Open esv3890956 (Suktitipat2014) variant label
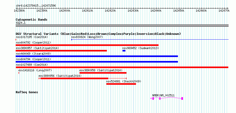 (60, 76)
